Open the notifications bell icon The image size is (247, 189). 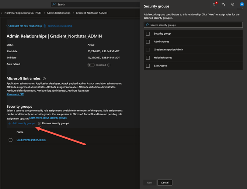pyautogui.click(x=214, y=4)
